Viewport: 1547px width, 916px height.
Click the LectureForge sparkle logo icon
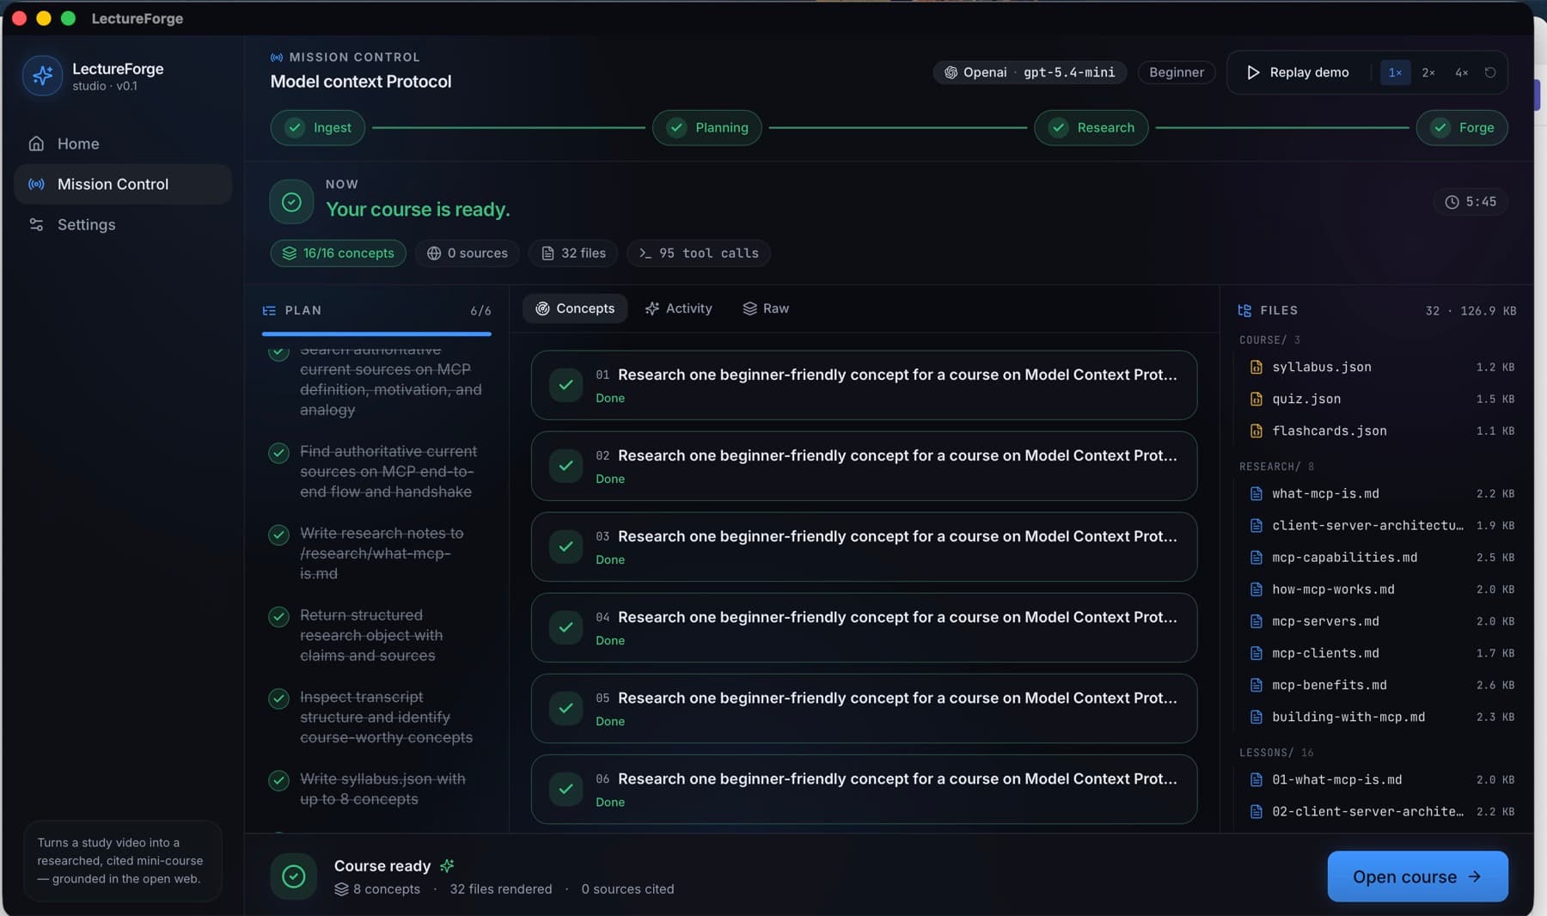[42, 76]
